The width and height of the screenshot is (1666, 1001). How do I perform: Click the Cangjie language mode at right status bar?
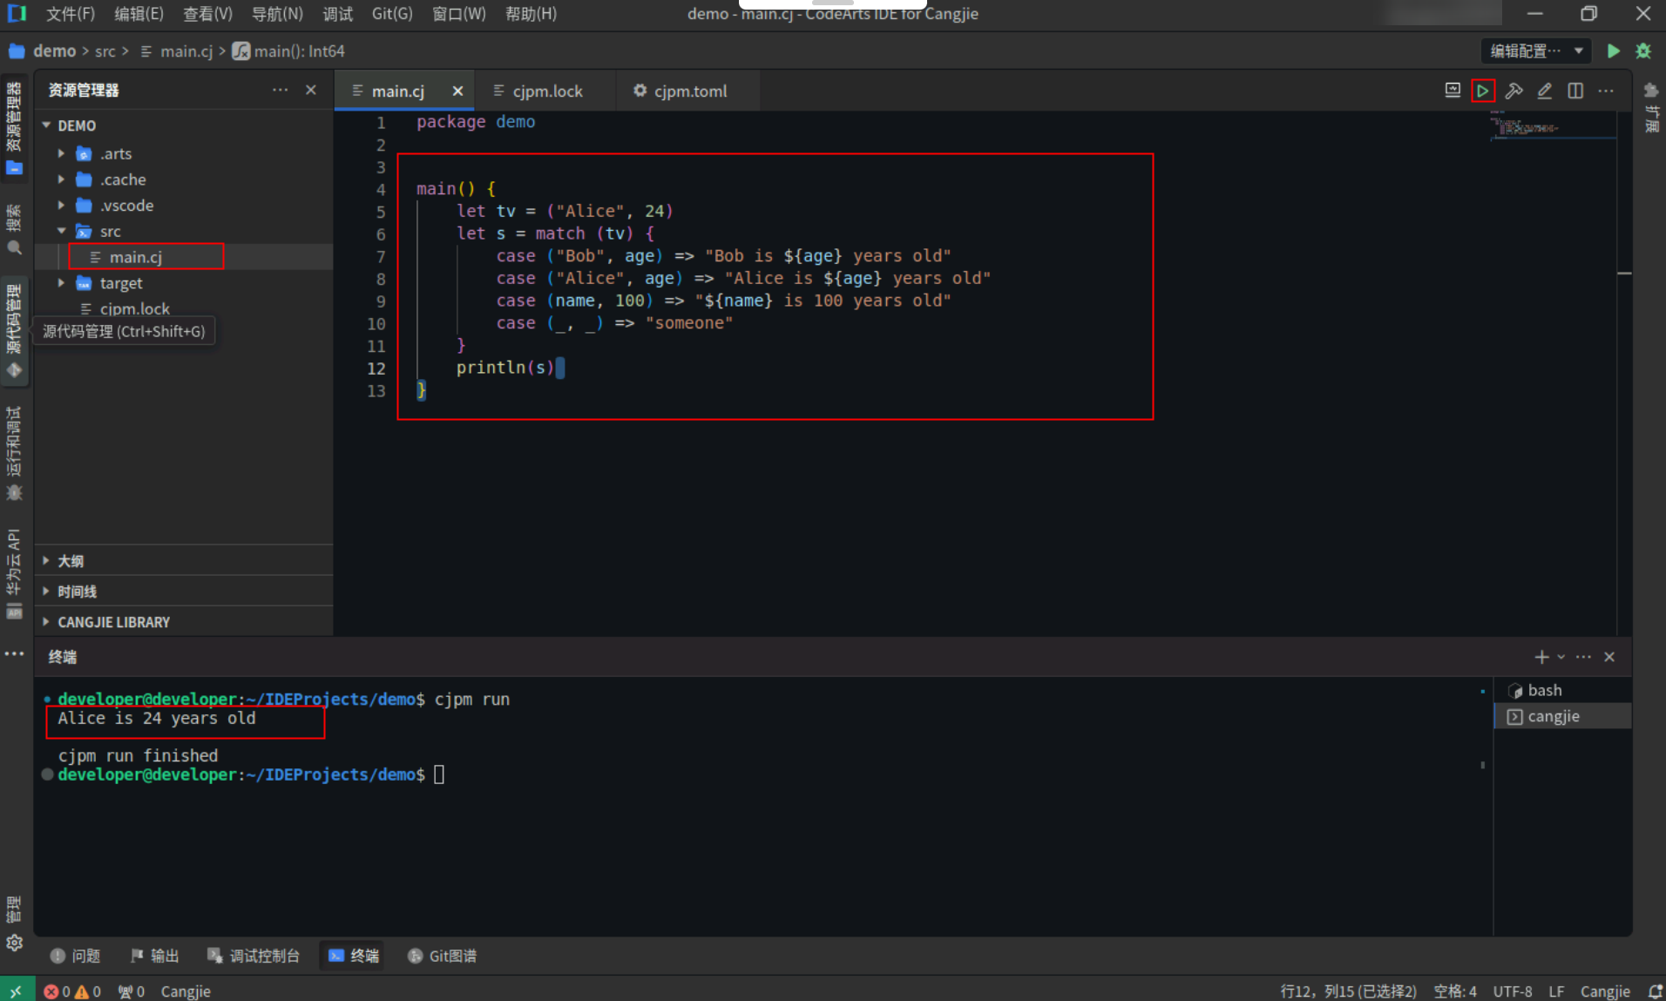1605,991
